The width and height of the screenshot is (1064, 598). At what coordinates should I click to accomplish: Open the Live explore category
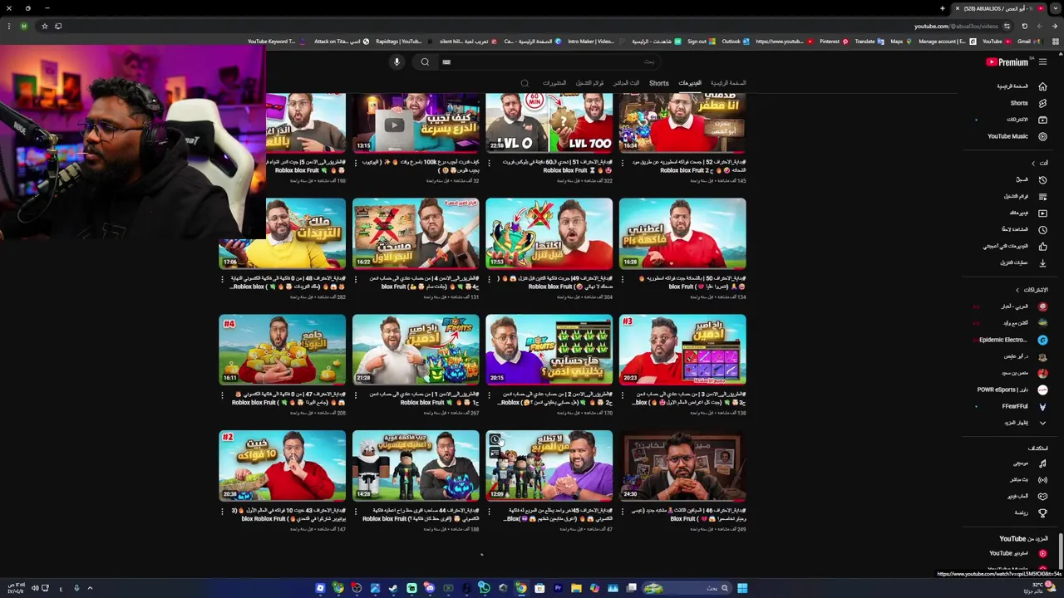click(1027, 480)
